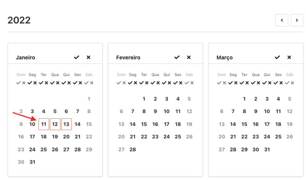Screen dimensions: 306x180
Task: Click the X icon in Fevereiro header
Action: tap(189, 57)
